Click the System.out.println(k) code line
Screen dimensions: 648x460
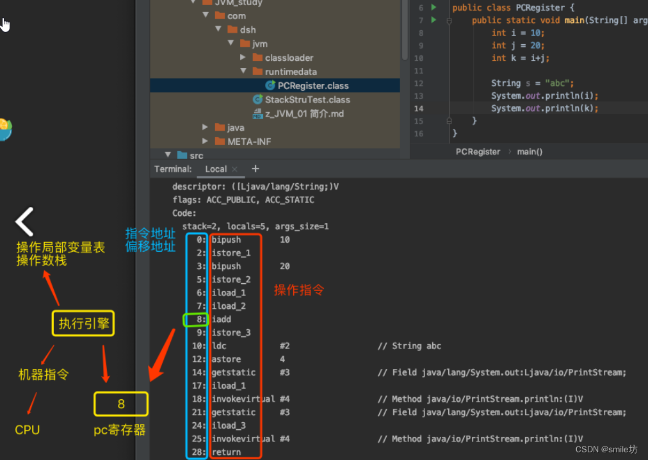point(544,108)
